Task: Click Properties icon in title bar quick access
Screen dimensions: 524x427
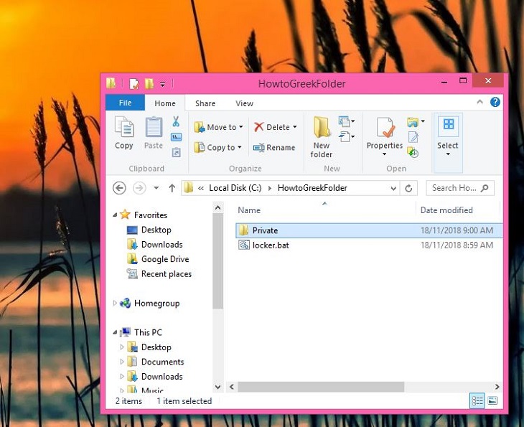Action: pos(134,83)
